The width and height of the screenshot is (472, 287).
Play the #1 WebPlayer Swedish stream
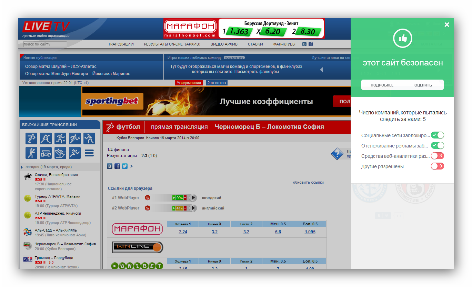tap(193, 198)
